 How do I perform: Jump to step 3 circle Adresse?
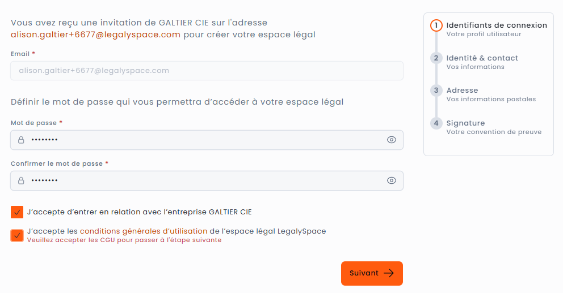[436, 91]
